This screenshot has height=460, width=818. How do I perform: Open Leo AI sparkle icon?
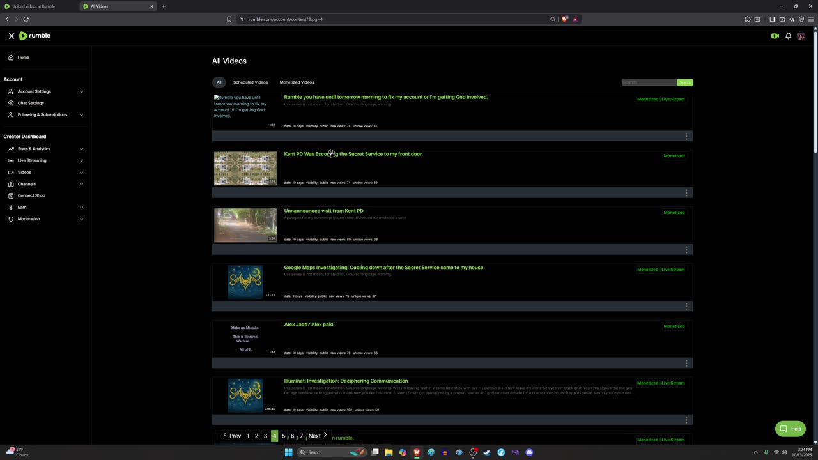pos(791,19)
